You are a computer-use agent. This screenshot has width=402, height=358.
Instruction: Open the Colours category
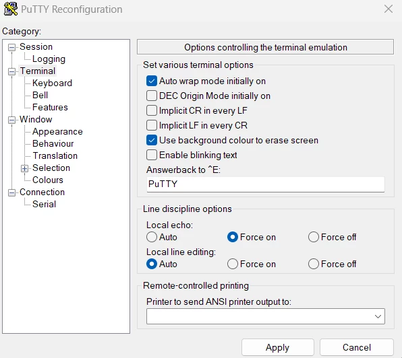pos(48,180)
